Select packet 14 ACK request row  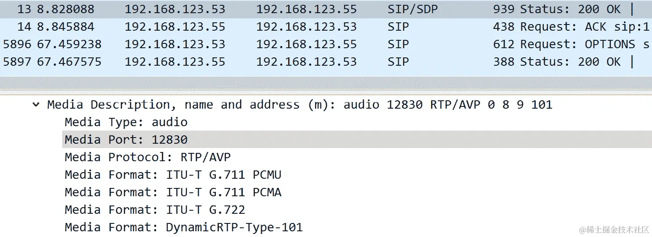(x=326, y=27)
